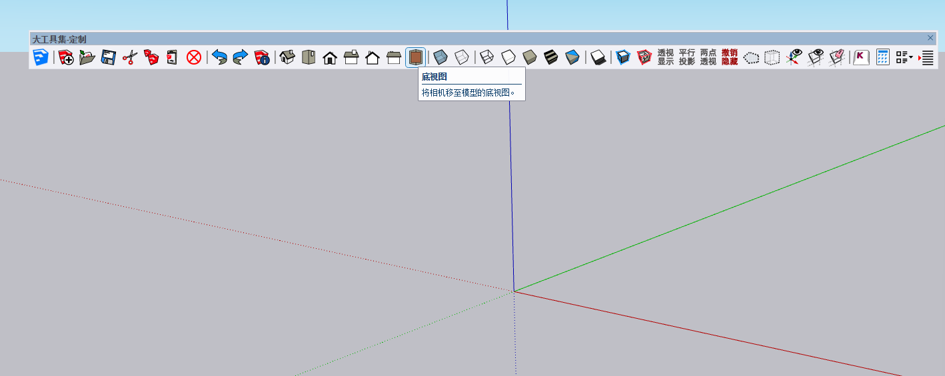
Task: Select 透视显示 perspective display
Action: point(665,57)
